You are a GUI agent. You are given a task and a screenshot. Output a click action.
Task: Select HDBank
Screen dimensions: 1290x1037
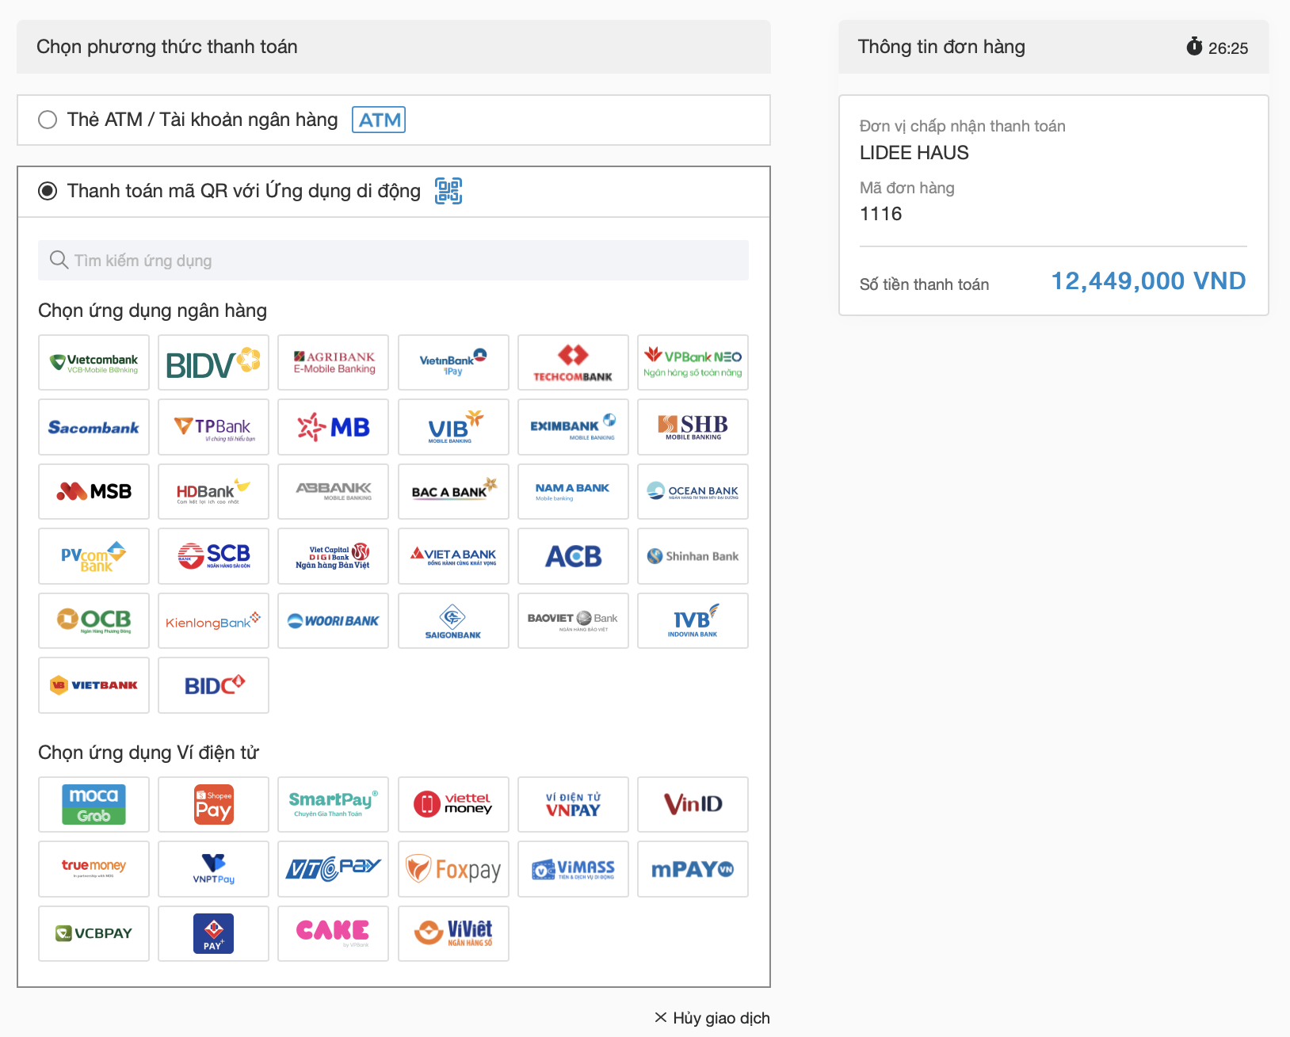point(213,491)
